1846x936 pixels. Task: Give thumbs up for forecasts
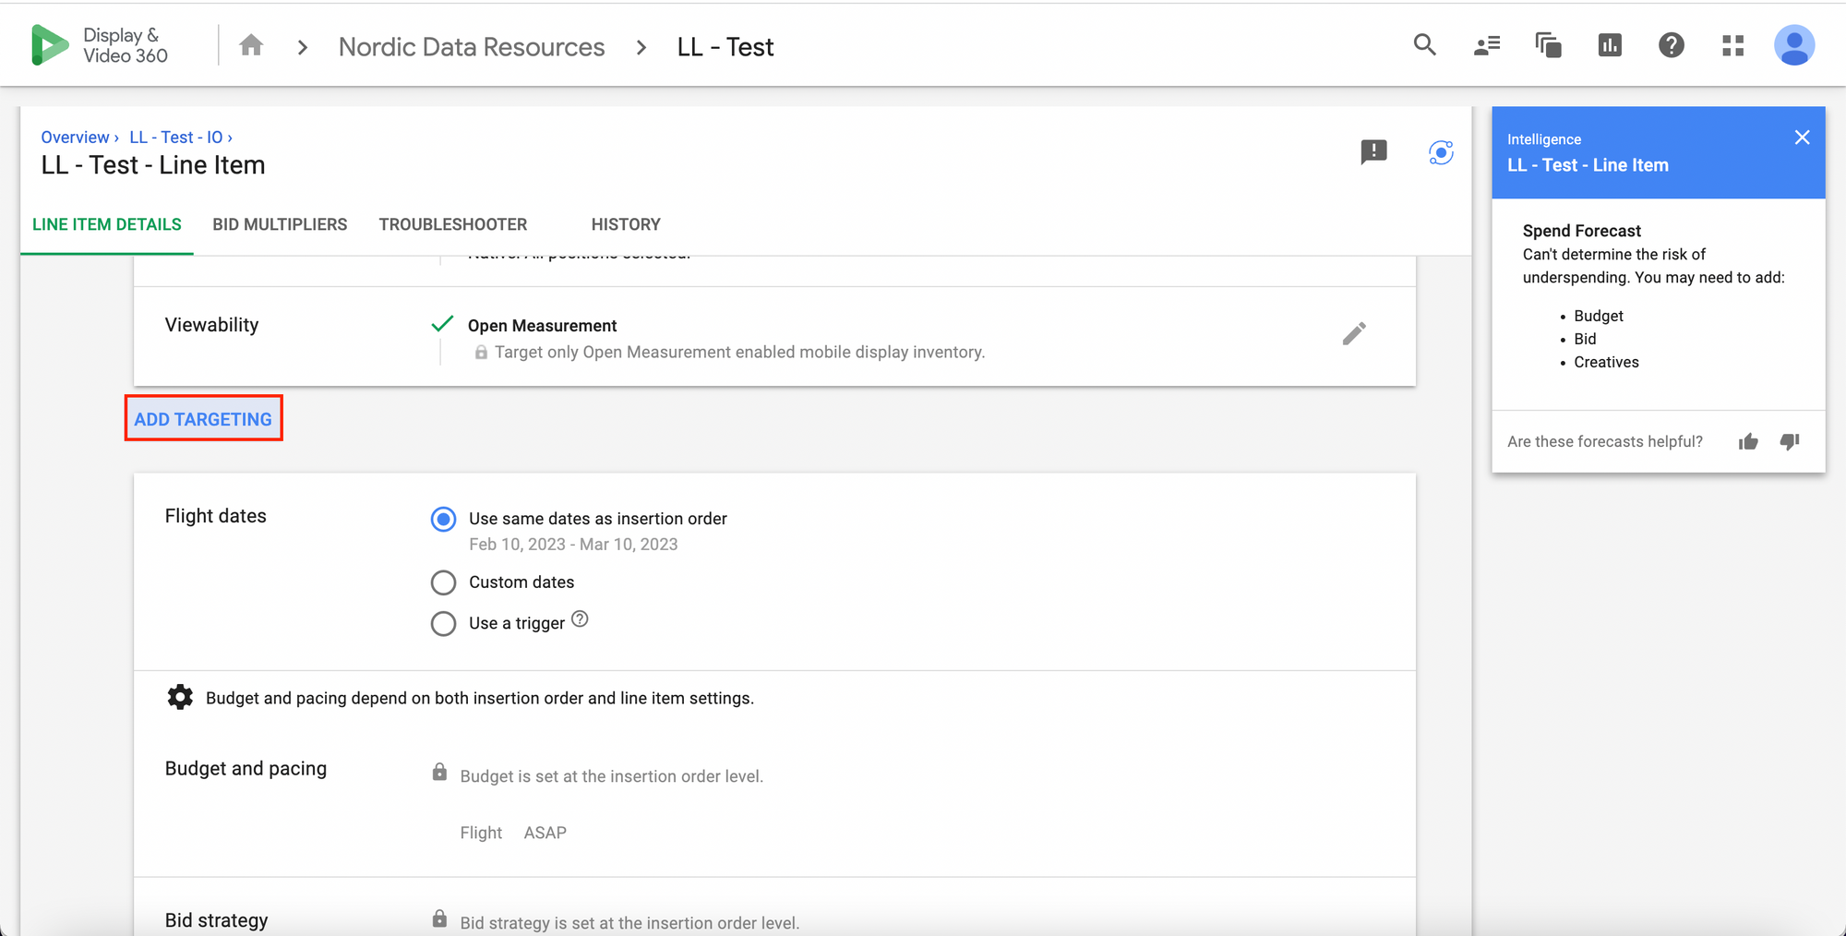click(1748, 442)
